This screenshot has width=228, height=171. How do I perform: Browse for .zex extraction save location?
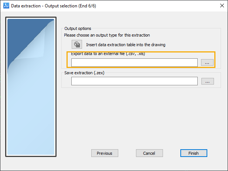208,81
